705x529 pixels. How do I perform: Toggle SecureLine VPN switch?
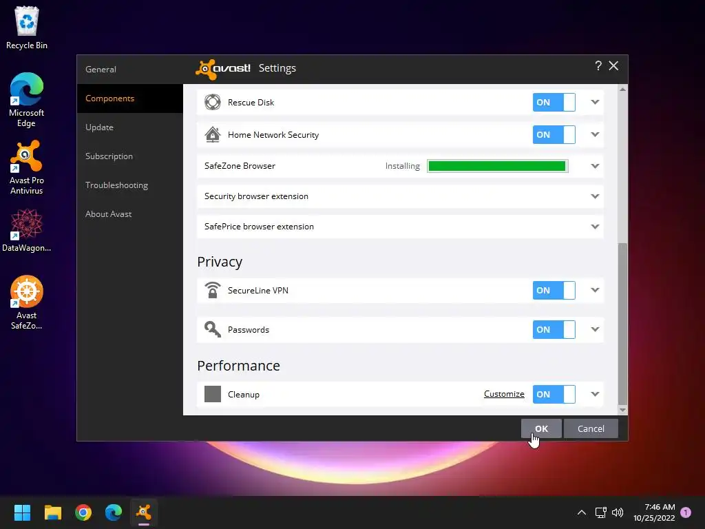tap(554, 290)
